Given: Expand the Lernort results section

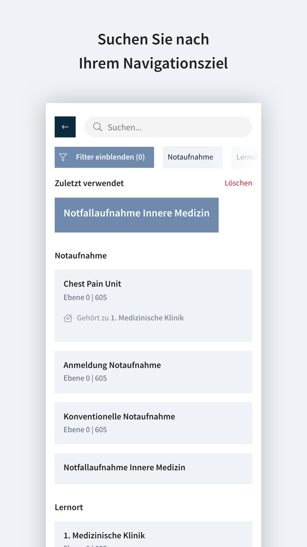Looking at the screenshot, I should click(69, 507).
